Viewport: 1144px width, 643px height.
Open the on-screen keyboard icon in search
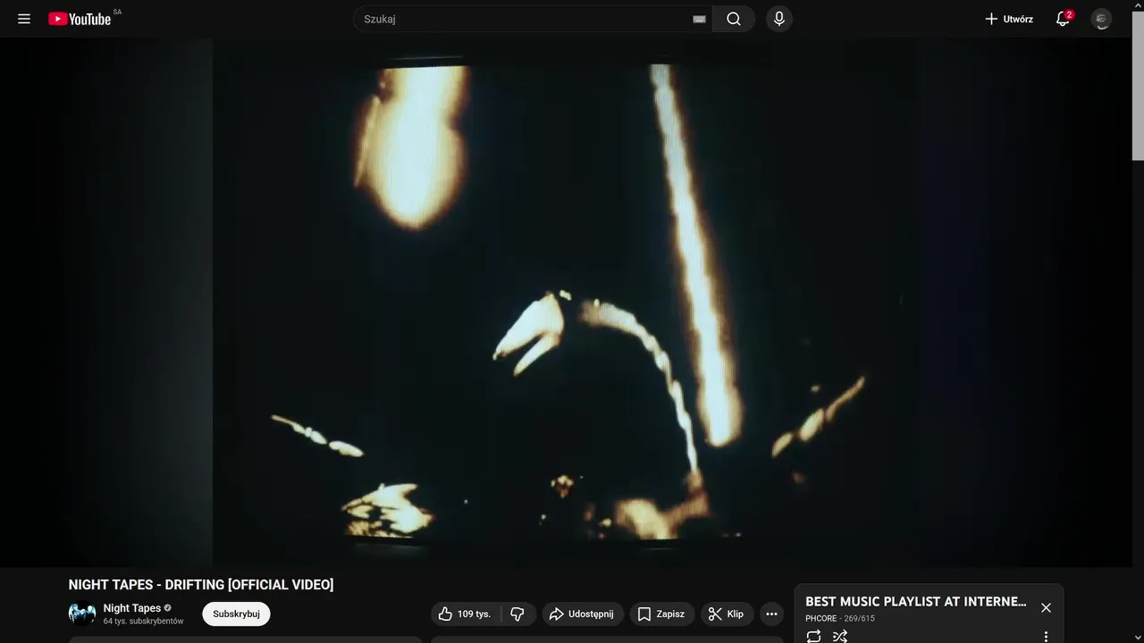[x=699, y=19]
